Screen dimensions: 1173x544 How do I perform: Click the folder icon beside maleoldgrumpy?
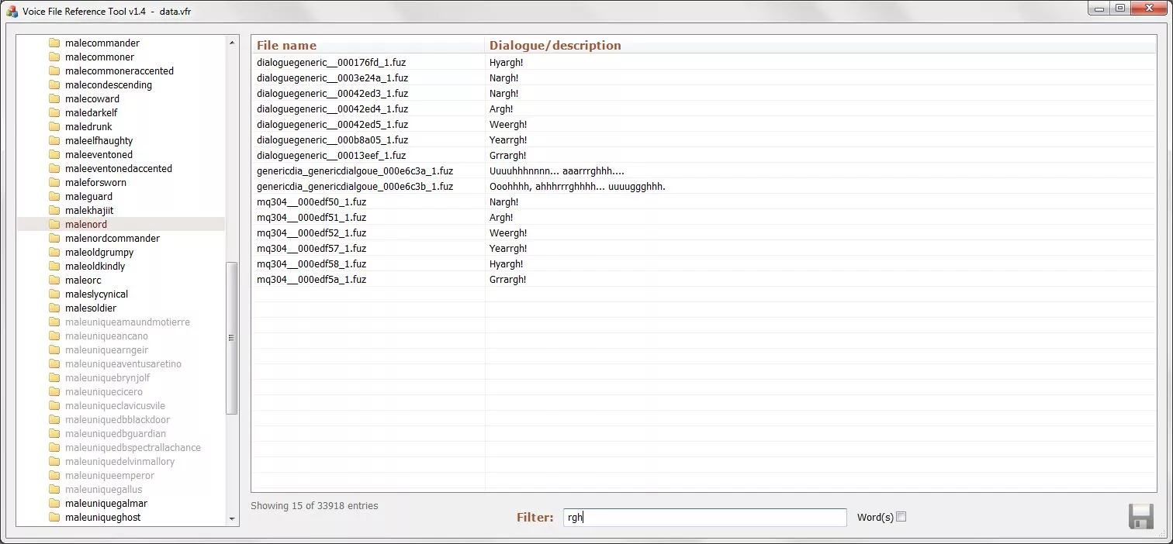(54, 253)
